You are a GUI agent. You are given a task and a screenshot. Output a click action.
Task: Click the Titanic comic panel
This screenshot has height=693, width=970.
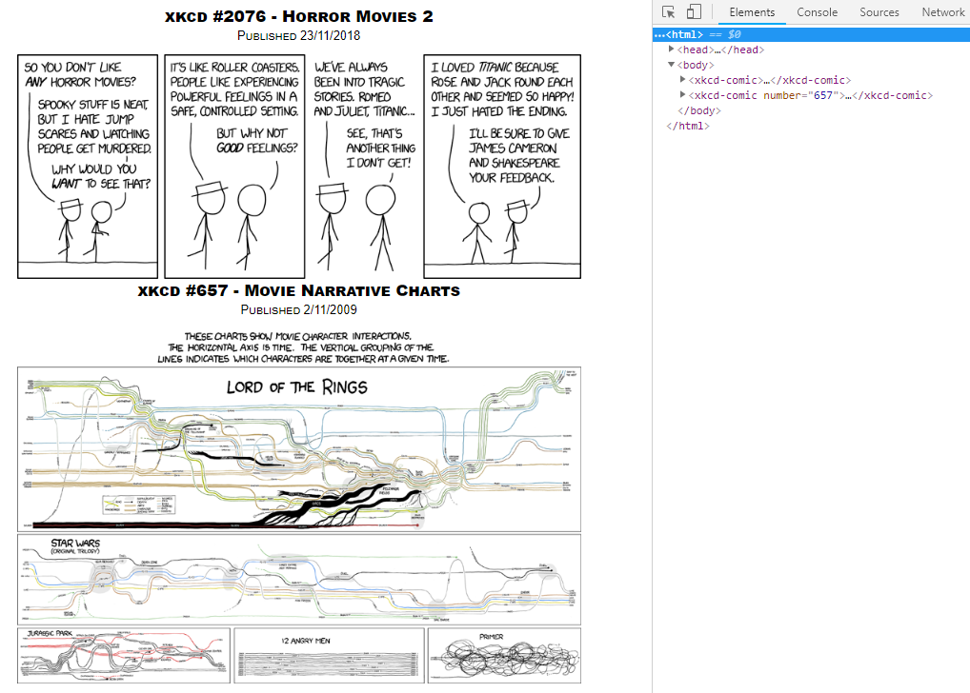[x=502, y=167]
